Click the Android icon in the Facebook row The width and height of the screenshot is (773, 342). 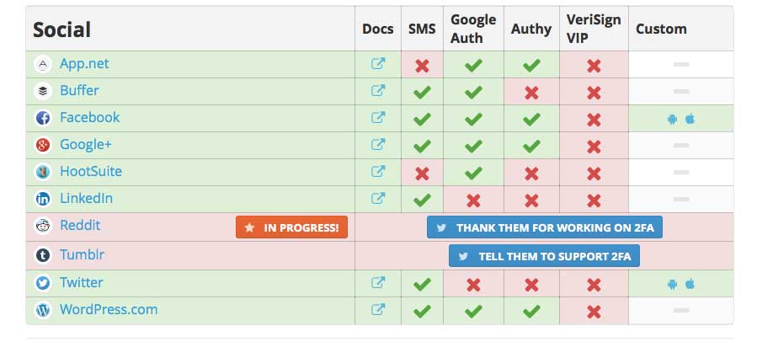[672, 119]
